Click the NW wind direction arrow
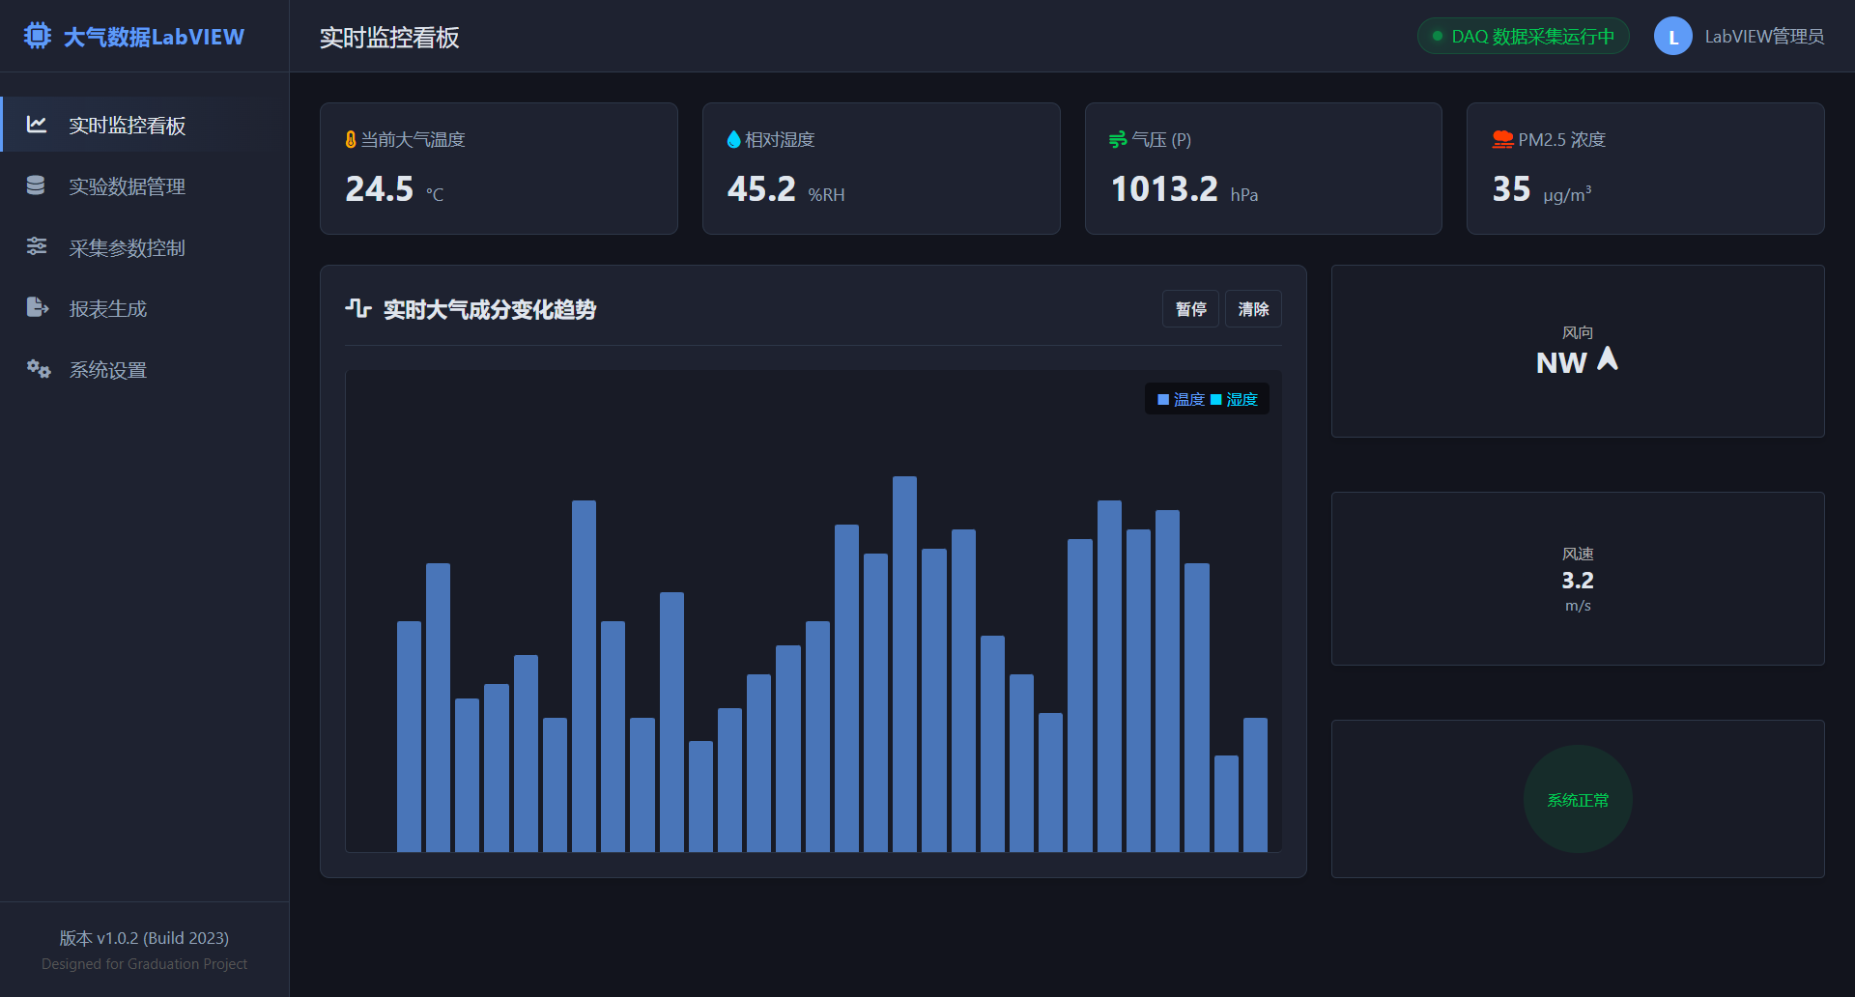This screenshot has height=997, width=1855. [x=1608, y=359]
